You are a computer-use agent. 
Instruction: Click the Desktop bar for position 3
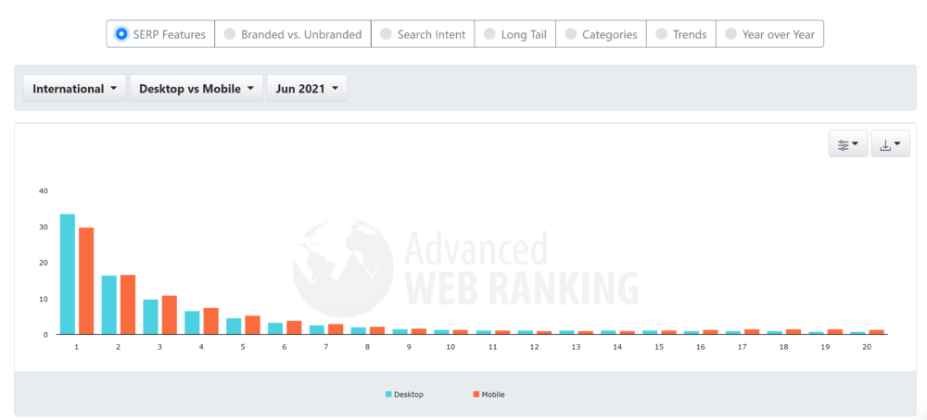coord(151,316)
